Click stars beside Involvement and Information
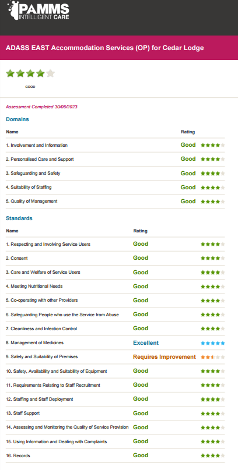238x470 pixels. point(213,145)
